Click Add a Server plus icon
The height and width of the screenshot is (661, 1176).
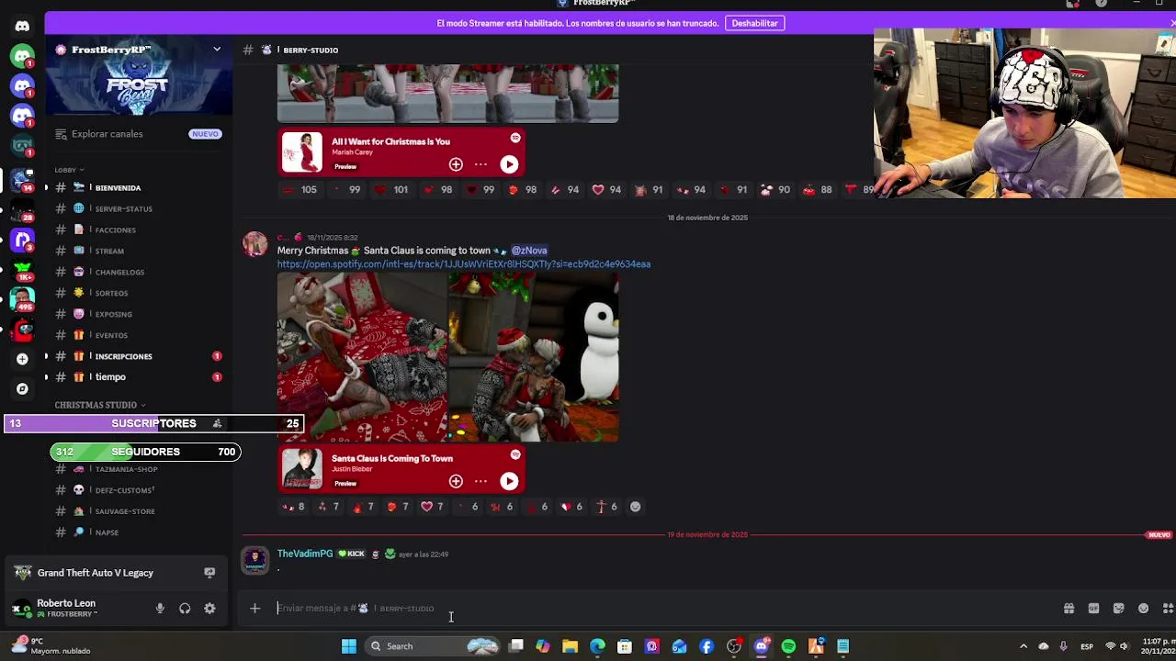click(22, 359)
